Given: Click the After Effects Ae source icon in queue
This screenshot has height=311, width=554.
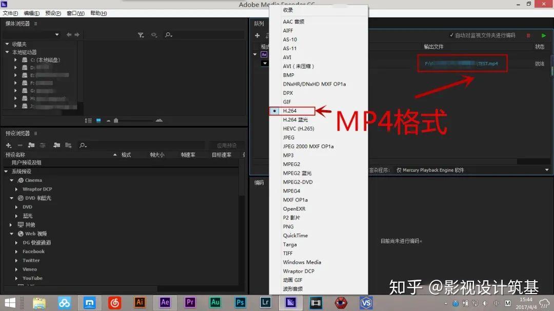Looking at the screenshot, I should (x=264, y=54).
